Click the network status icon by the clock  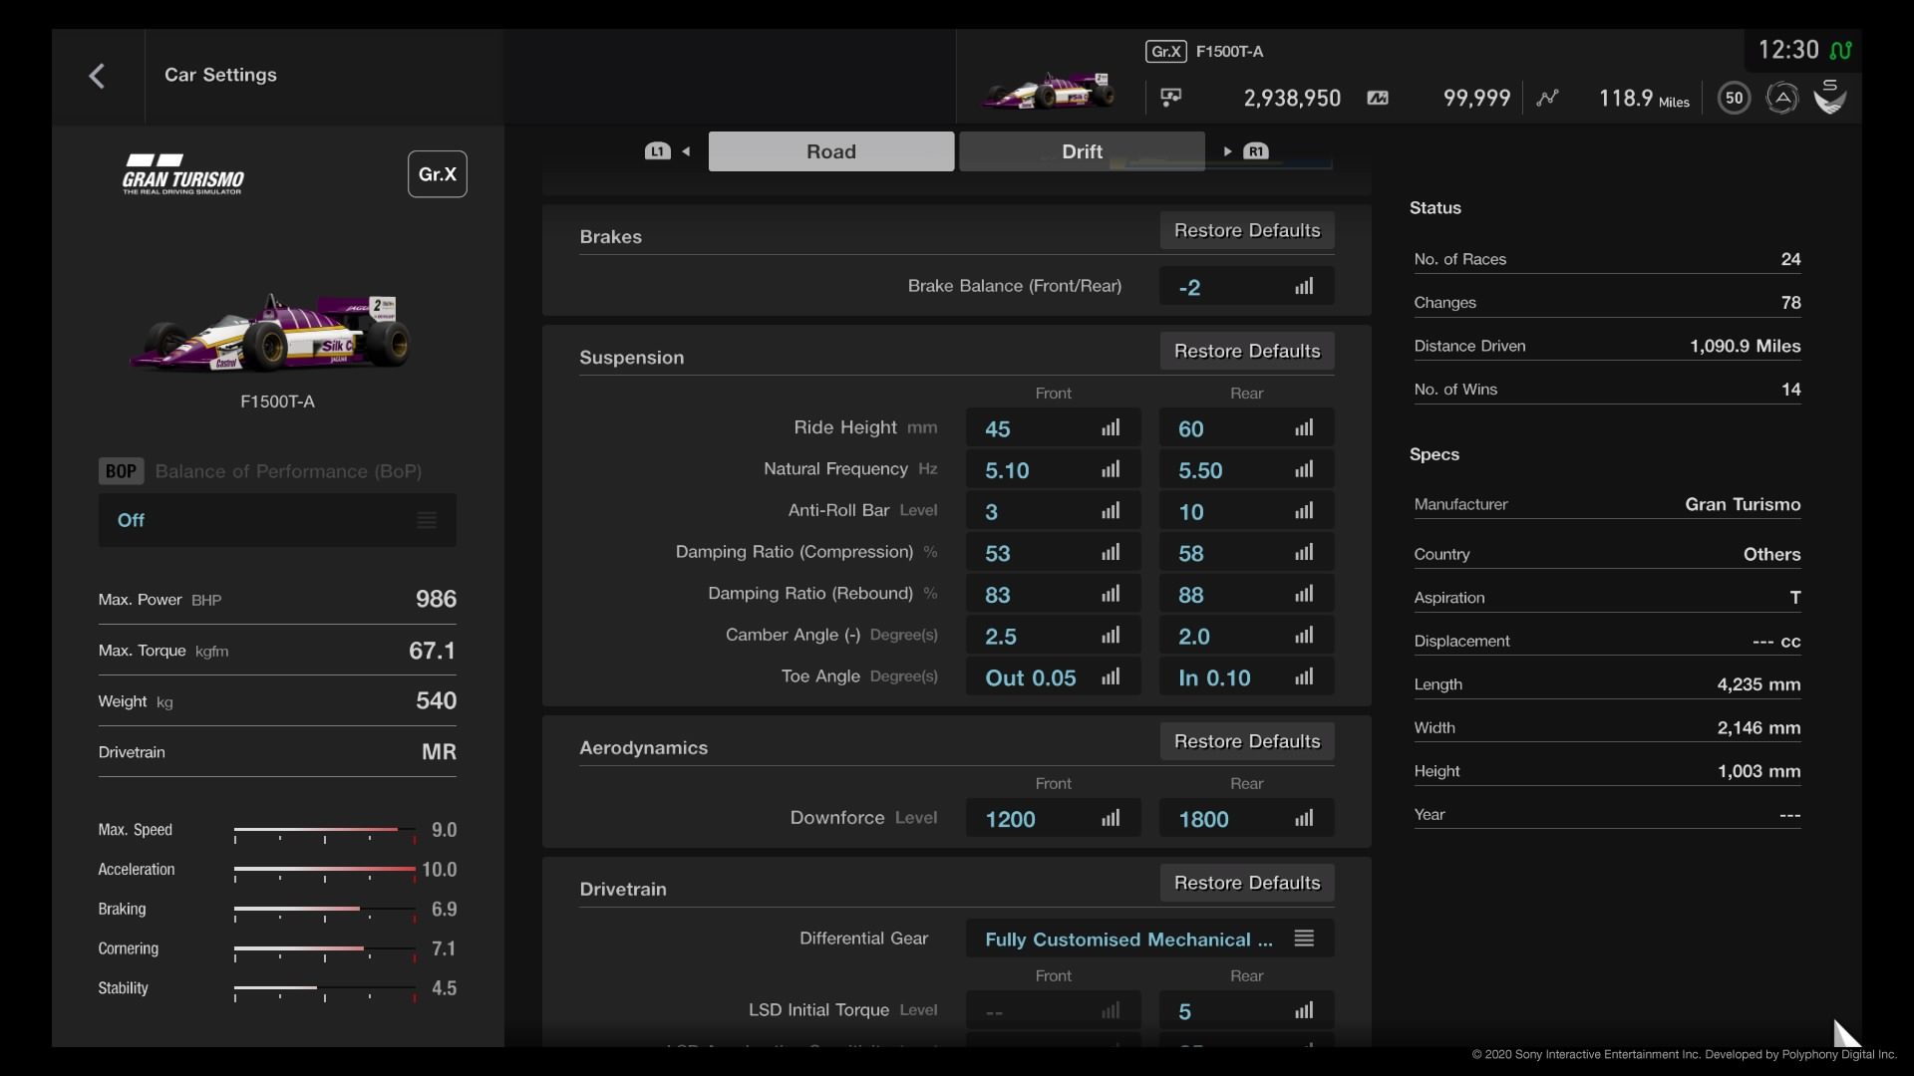(x=1841, y=50)
